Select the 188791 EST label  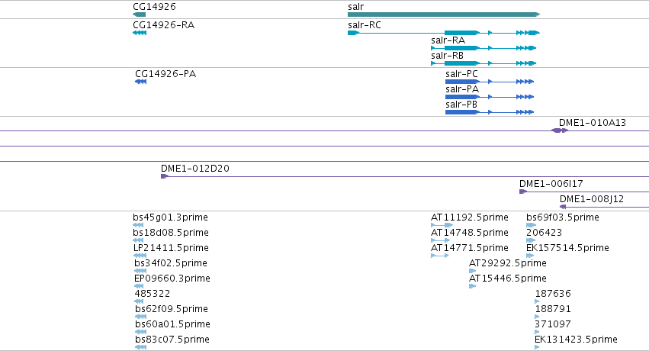click(553, 309)
